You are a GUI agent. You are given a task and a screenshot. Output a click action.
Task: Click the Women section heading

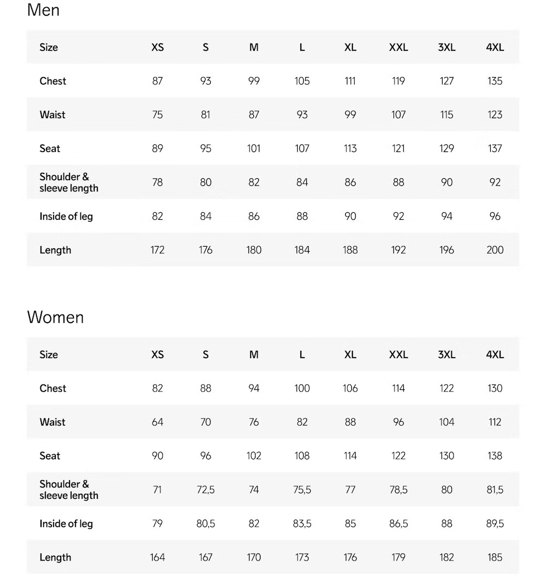55,317
